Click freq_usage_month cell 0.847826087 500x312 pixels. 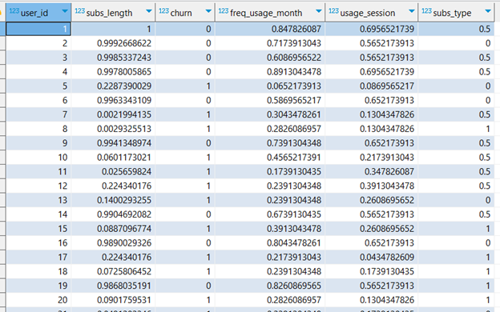270,29
